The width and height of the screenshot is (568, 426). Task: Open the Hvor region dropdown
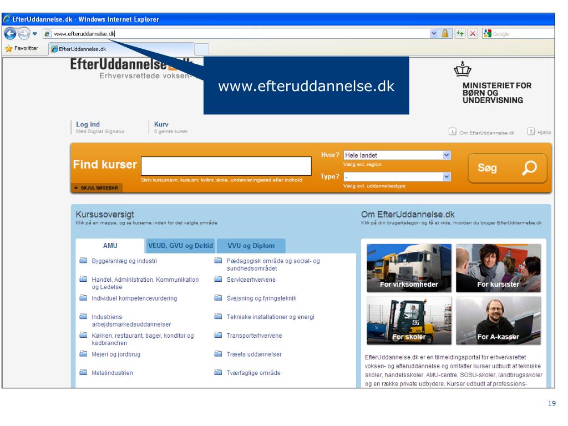pos(397,155)
